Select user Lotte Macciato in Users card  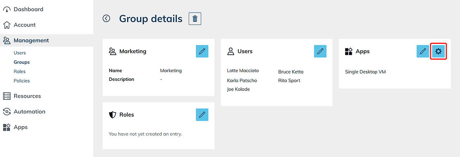(x=243, y=70)
